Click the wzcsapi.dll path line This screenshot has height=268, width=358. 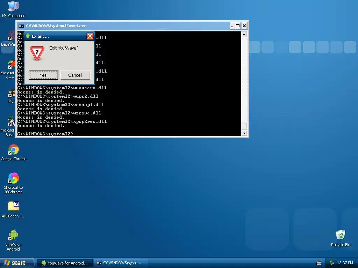(x=60, y=105)
